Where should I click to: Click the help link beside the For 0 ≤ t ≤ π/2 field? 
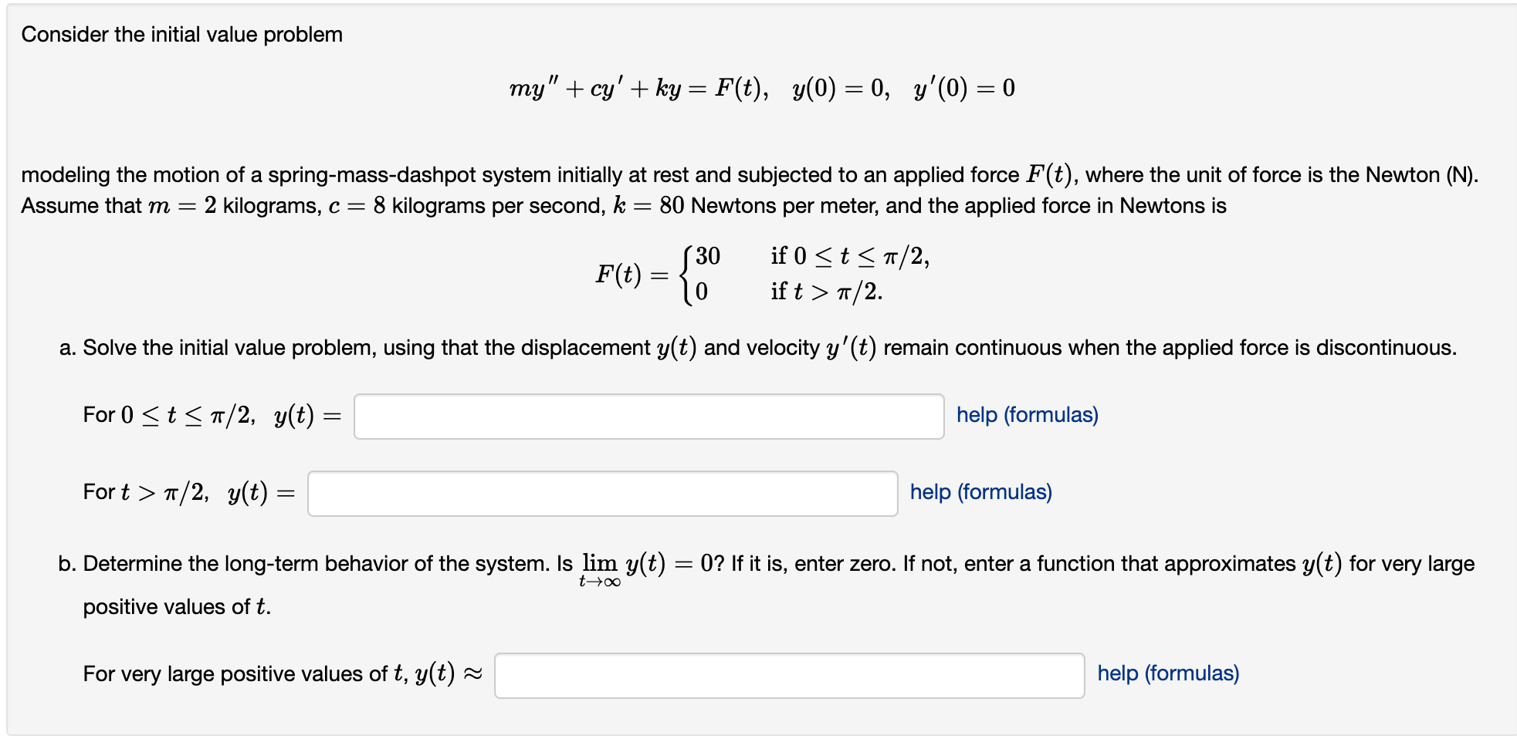(1027, 414)
